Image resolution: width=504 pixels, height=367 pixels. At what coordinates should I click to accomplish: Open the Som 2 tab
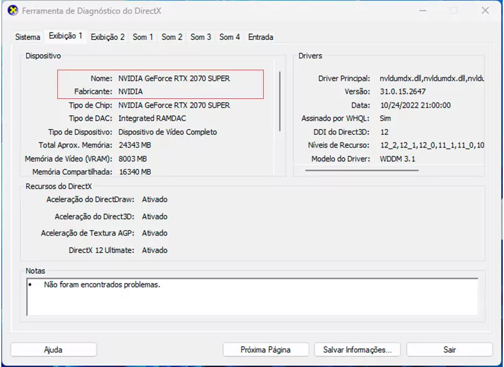(x=172, y=37)
